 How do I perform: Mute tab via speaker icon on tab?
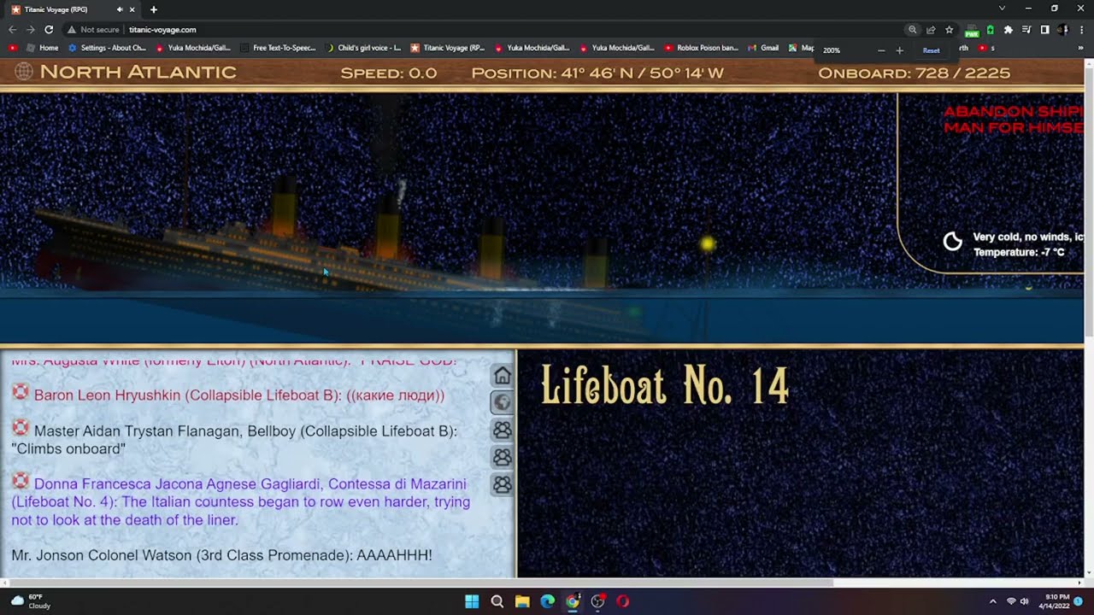point(120,9)
